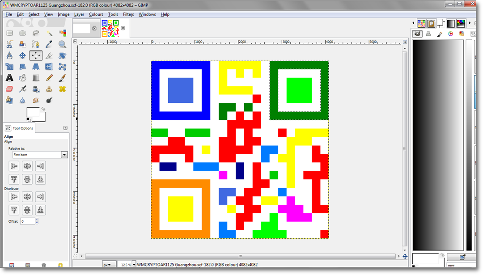Viewport: 483px width, 275px height.
Task: Switch colour selector to colour Wheel mode
Action: 451,34
